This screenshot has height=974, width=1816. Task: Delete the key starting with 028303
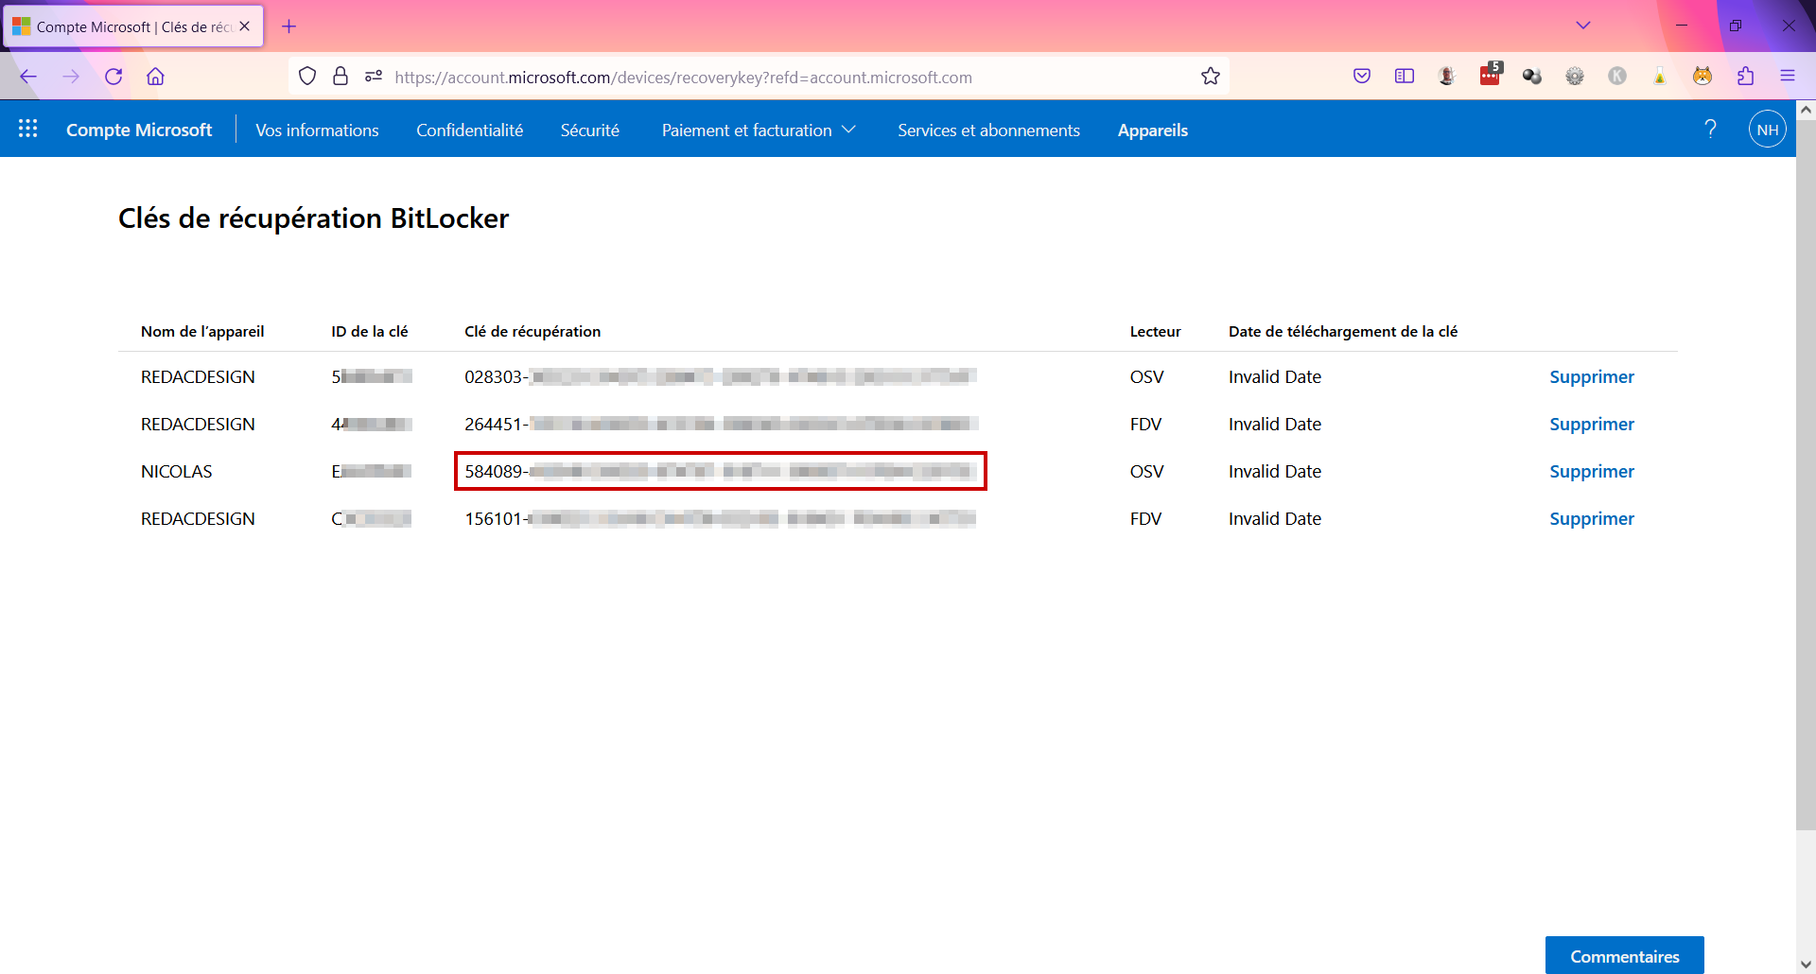(x=1592, y=376)
